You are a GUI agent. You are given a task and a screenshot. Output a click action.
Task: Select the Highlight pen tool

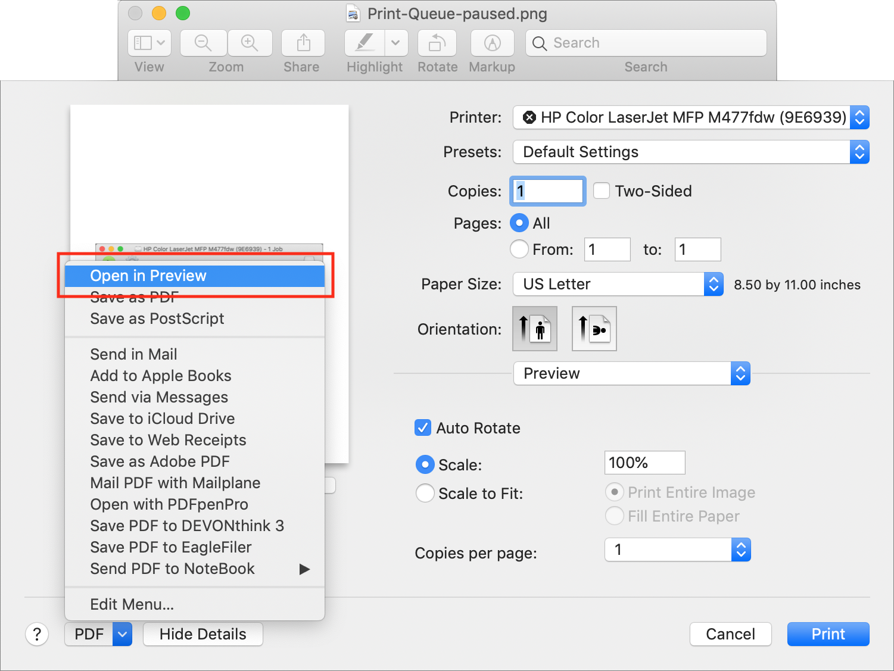365,43
